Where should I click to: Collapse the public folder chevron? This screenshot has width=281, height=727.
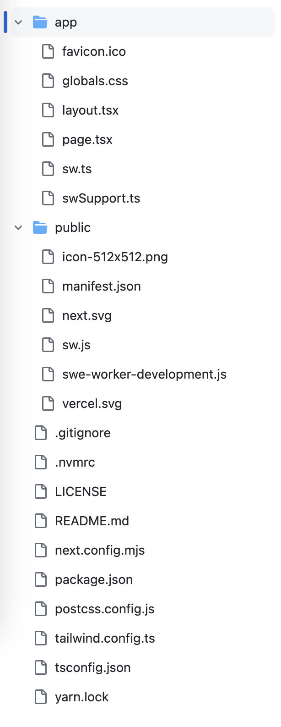pyautogui.click(x=18, y=227)
